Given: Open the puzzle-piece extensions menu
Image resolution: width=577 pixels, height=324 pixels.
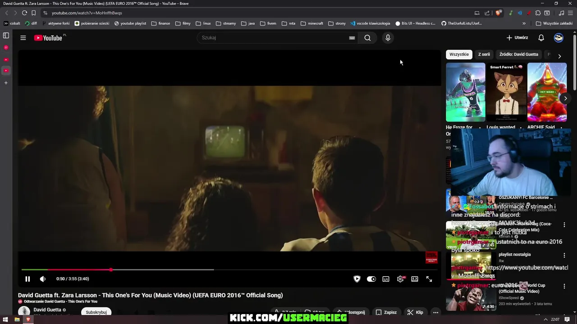Looking at the screenshot, I should coord(538,13).
